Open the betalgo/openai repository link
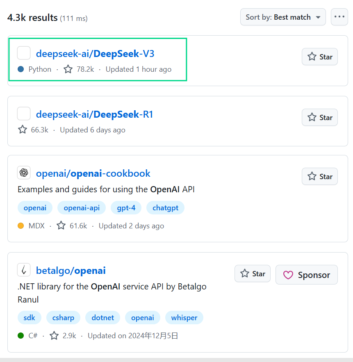Screen dimensions: 353x362 pyautogui.click(x=71, y=271)
